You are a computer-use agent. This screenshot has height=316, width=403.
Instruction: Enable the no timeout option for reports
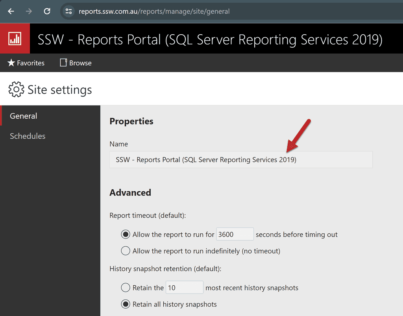[x=125, y=251]
